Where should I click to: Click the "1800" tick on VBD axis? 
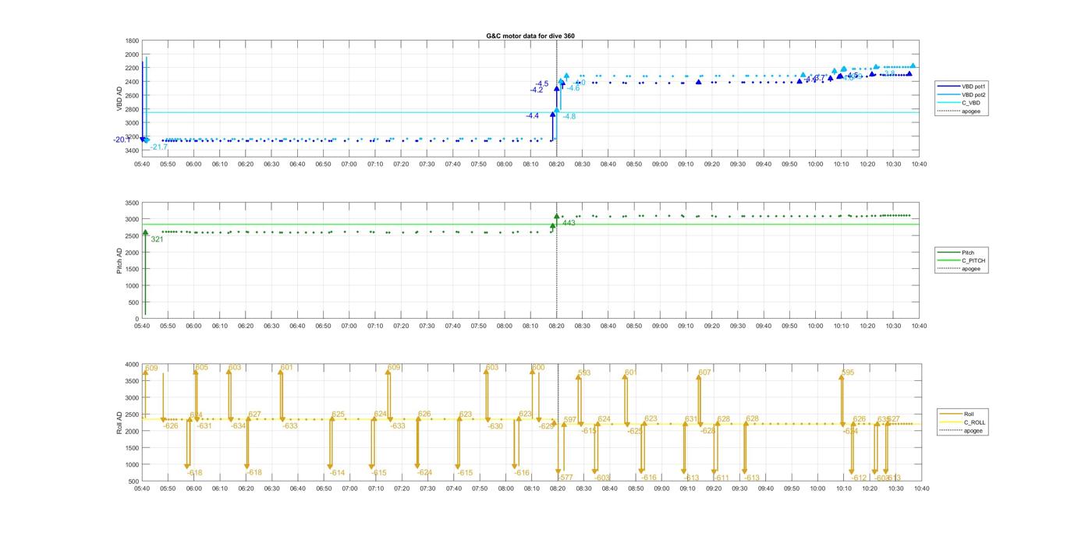click(132, 41)
